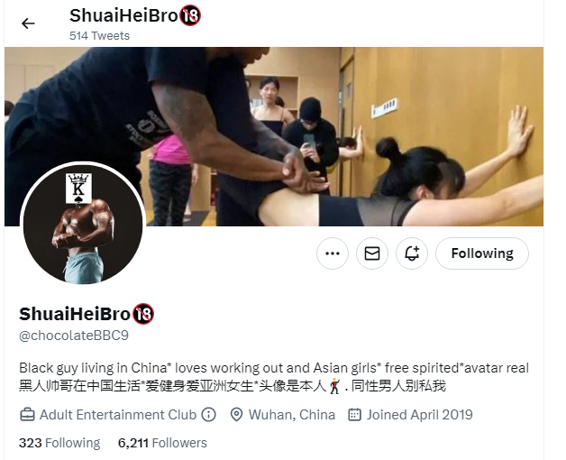This screenshot has height=460, width=566.
Task: Select the Wuhan, China location text
Action: point(292,415)
